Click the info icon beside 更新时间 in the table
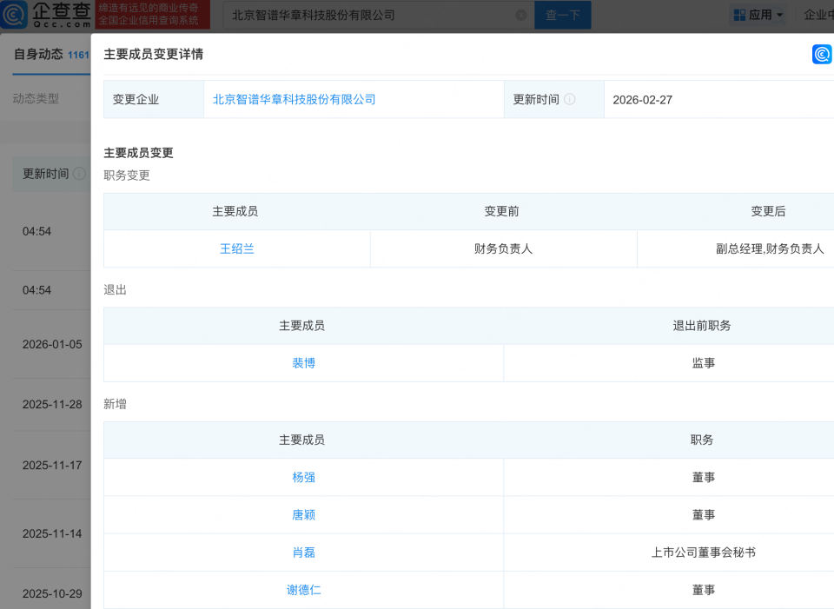This screenshot has width=834, height=609. (570, 99)
